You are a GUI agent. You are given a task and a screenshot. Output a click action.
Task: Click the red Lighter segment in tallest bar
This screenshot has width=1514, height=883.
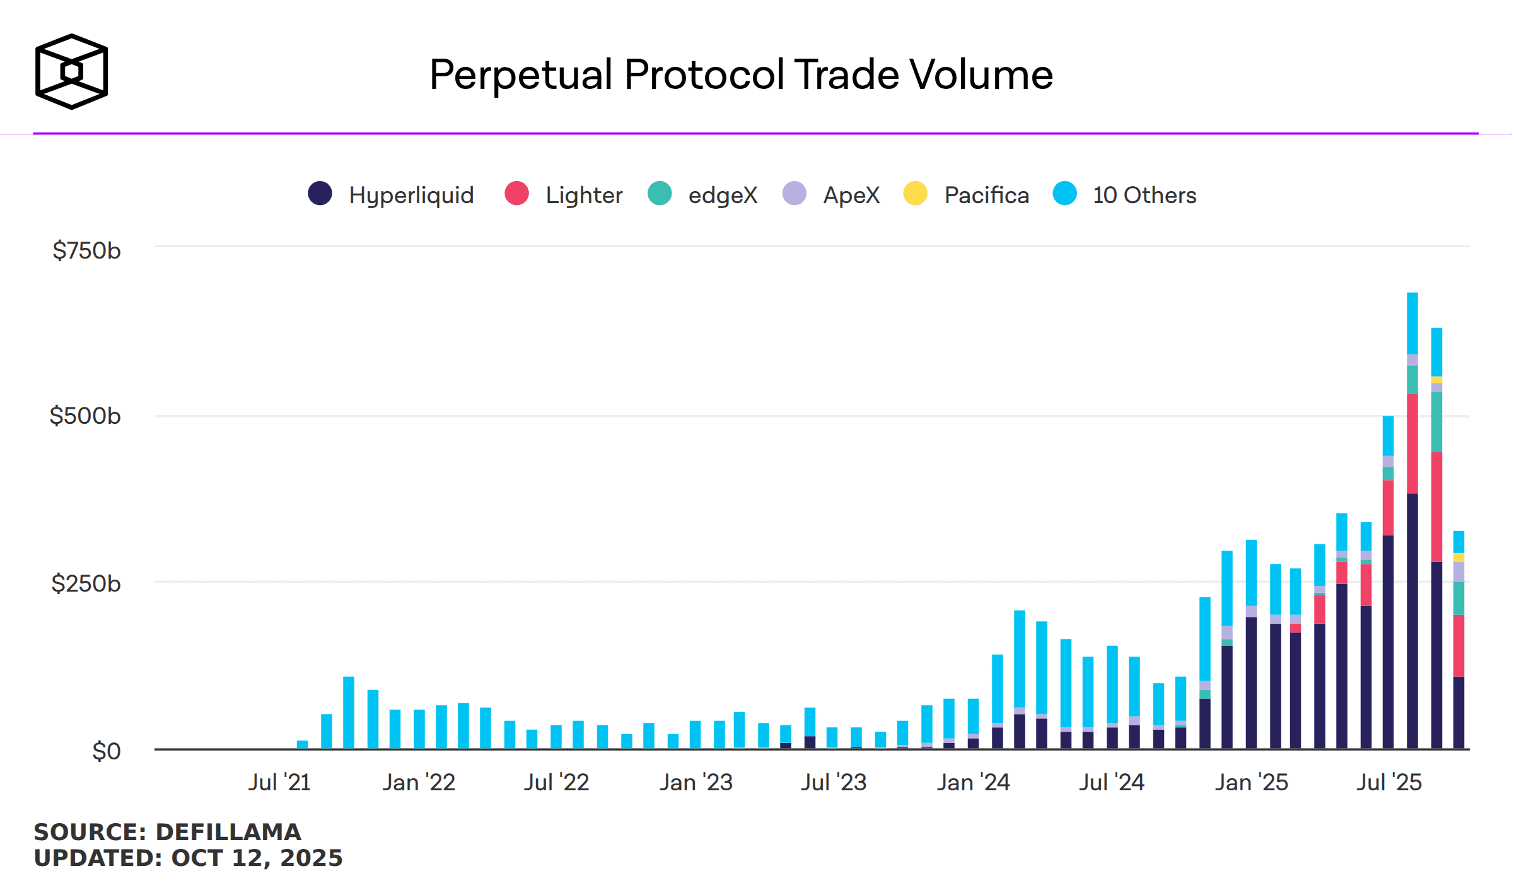point(1412,444)
